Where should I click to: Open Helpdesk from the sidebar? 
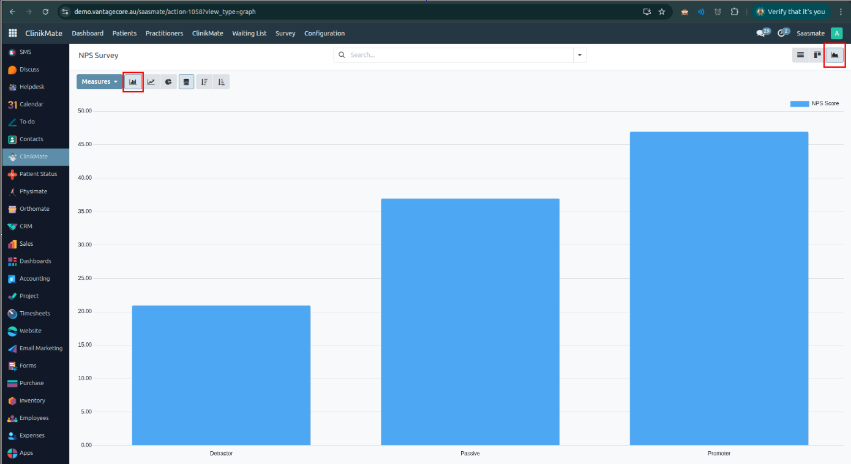[32, 87]
